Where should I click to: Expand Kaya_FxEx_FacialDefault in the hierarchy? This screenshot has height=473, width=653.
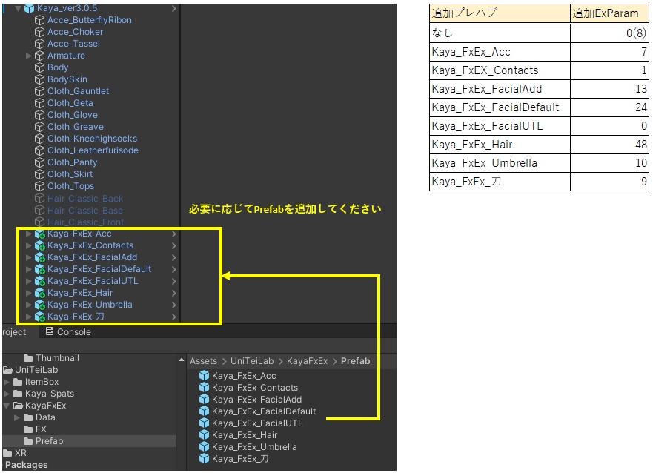click(x=28, y=269)
